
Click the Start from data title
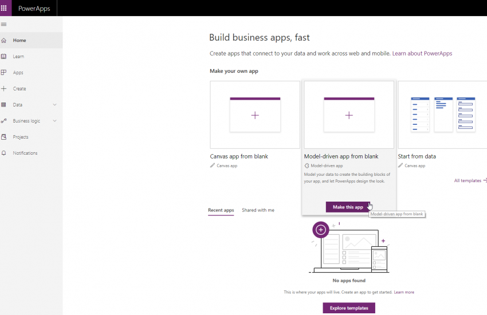(x=417, y=156)
